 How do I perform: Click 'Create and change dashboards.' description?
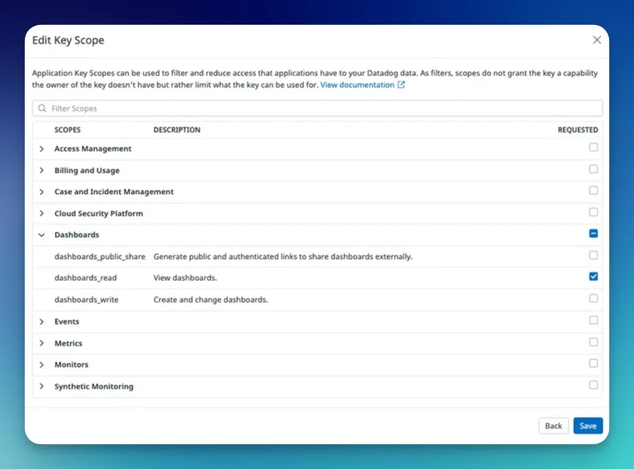pos(211,300)
